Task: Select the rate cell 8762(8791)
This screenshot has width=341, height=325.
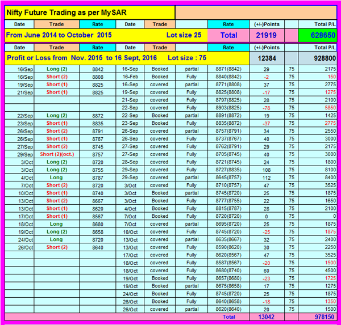Action: [228, 146]
